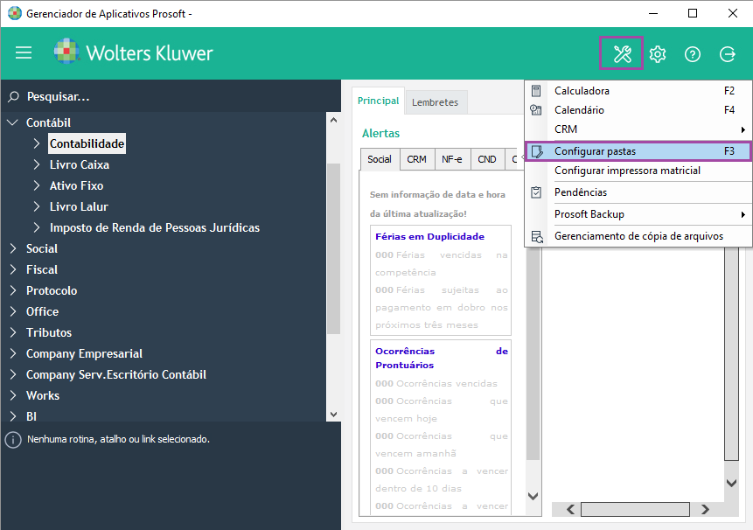
Task: Click the search magnifier icon
Action: tap(13, 96)
